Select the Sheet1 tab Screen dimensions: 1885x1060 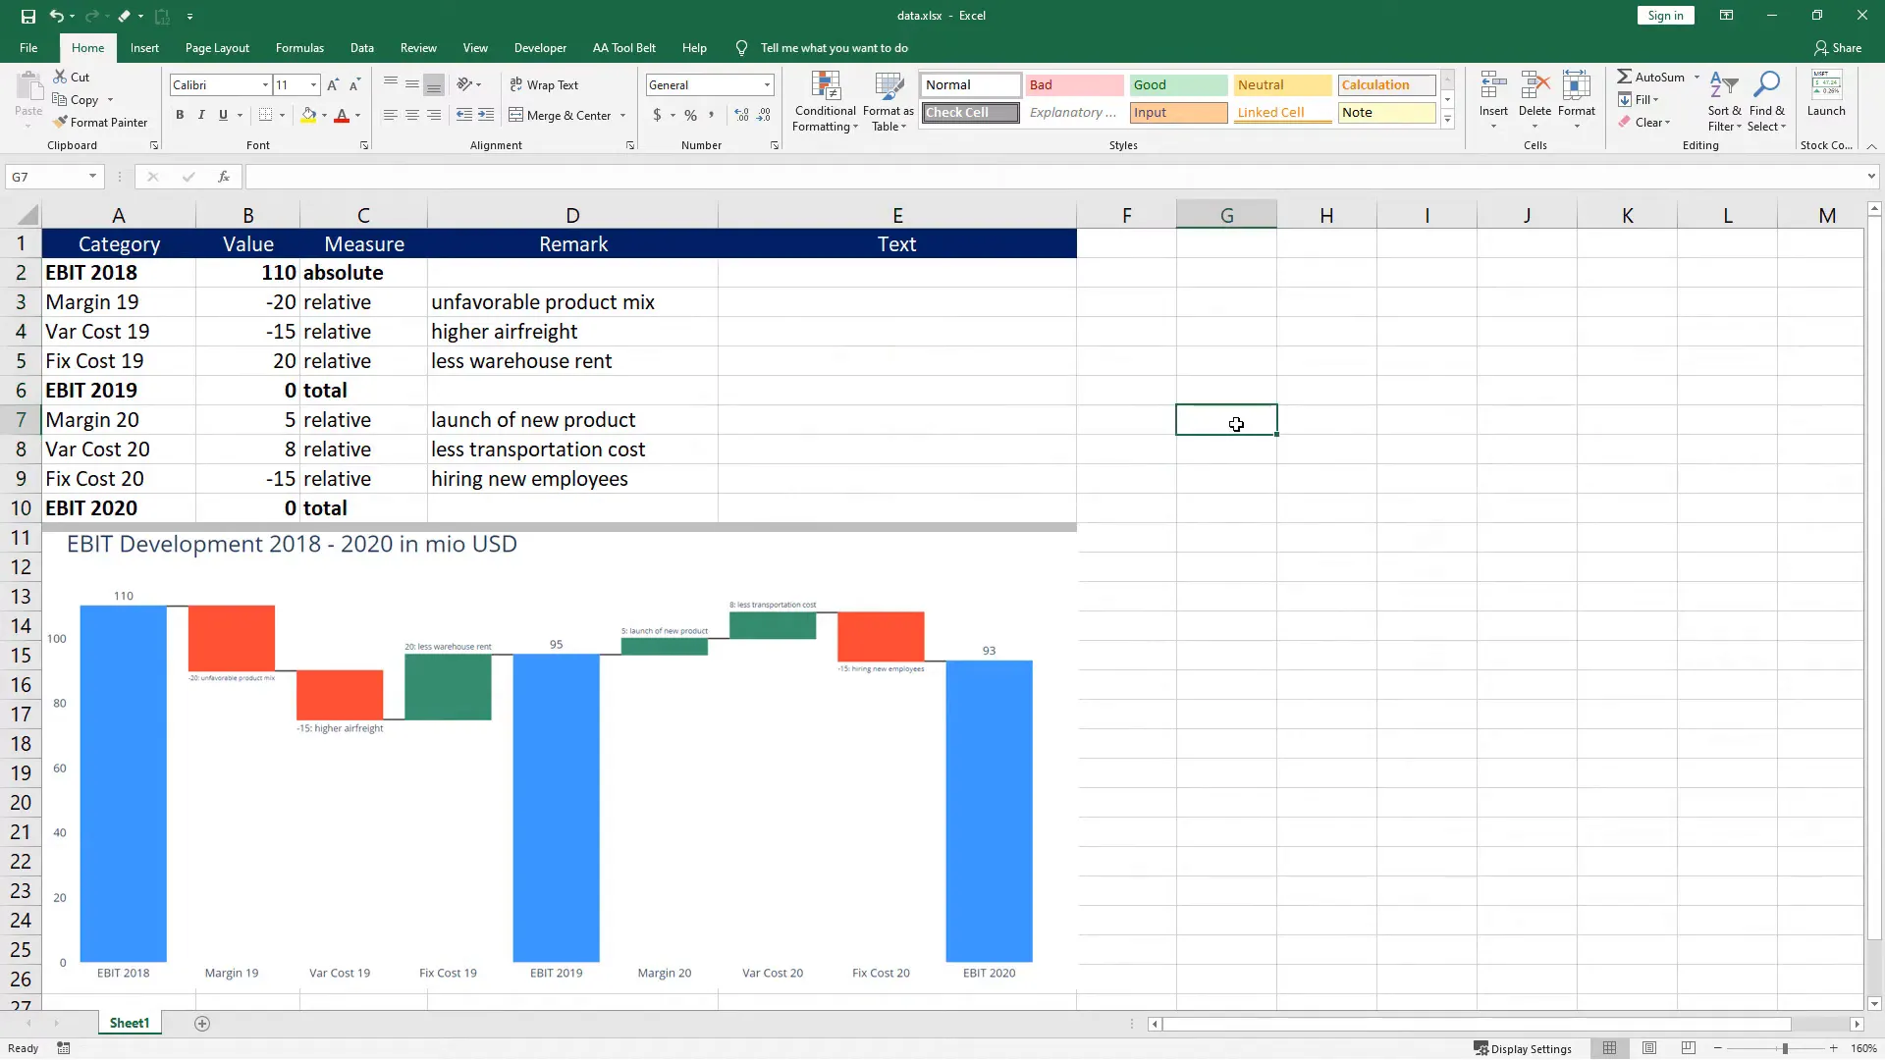(x=129, y=1023)
